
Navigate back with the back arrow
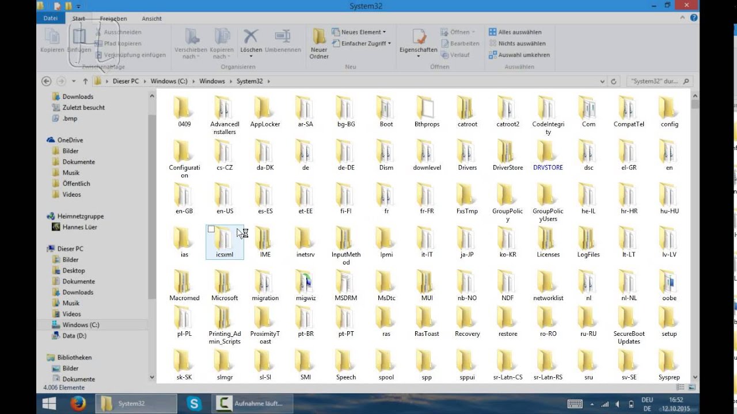point(47,81)
